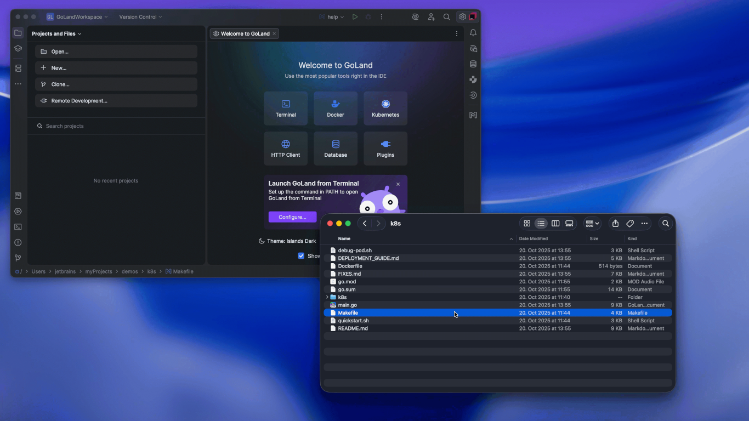Click Makefile in the breadcrumb bar

tap(179, 271)
